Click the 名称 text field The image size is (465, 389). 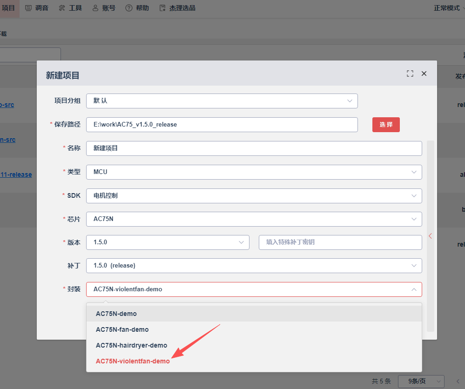coord(254,148)
